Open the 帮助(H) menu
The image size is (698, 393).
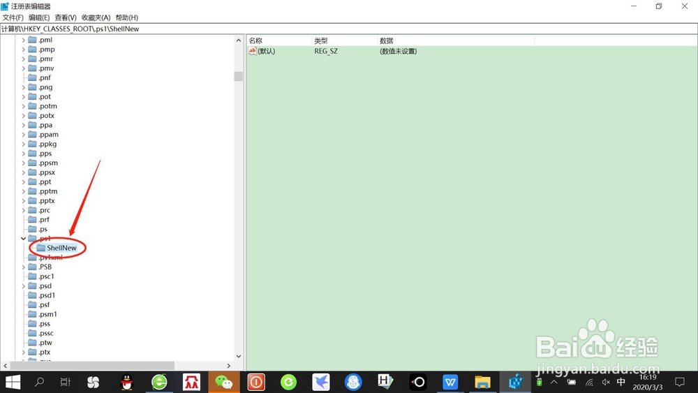point(127,17)
